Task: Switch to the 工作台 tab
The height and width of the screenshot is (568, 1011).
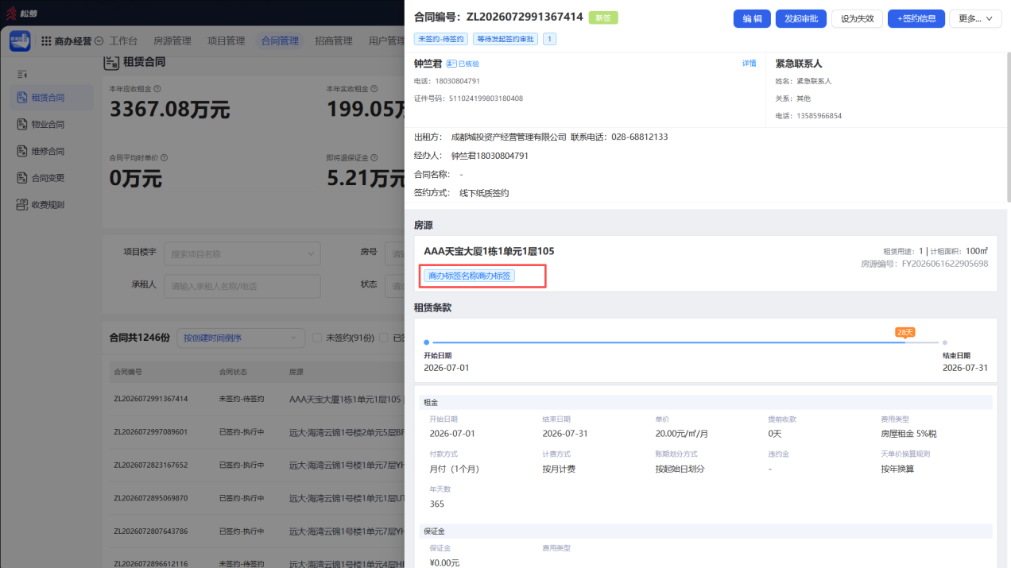Action: pyautogui.click(x=123, y=41)
